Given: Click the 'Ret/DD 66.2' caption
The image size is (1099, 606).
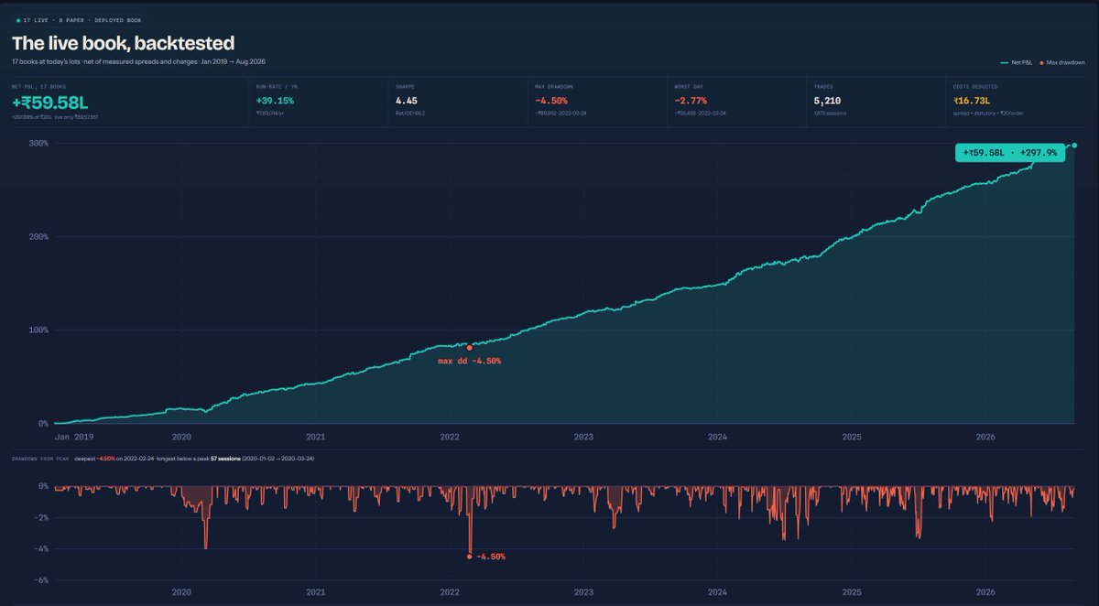Looking at the screenshot, I should coord(411,114).
